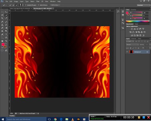Select the Eraser tool
151x121 pixels.
(2, 28)
